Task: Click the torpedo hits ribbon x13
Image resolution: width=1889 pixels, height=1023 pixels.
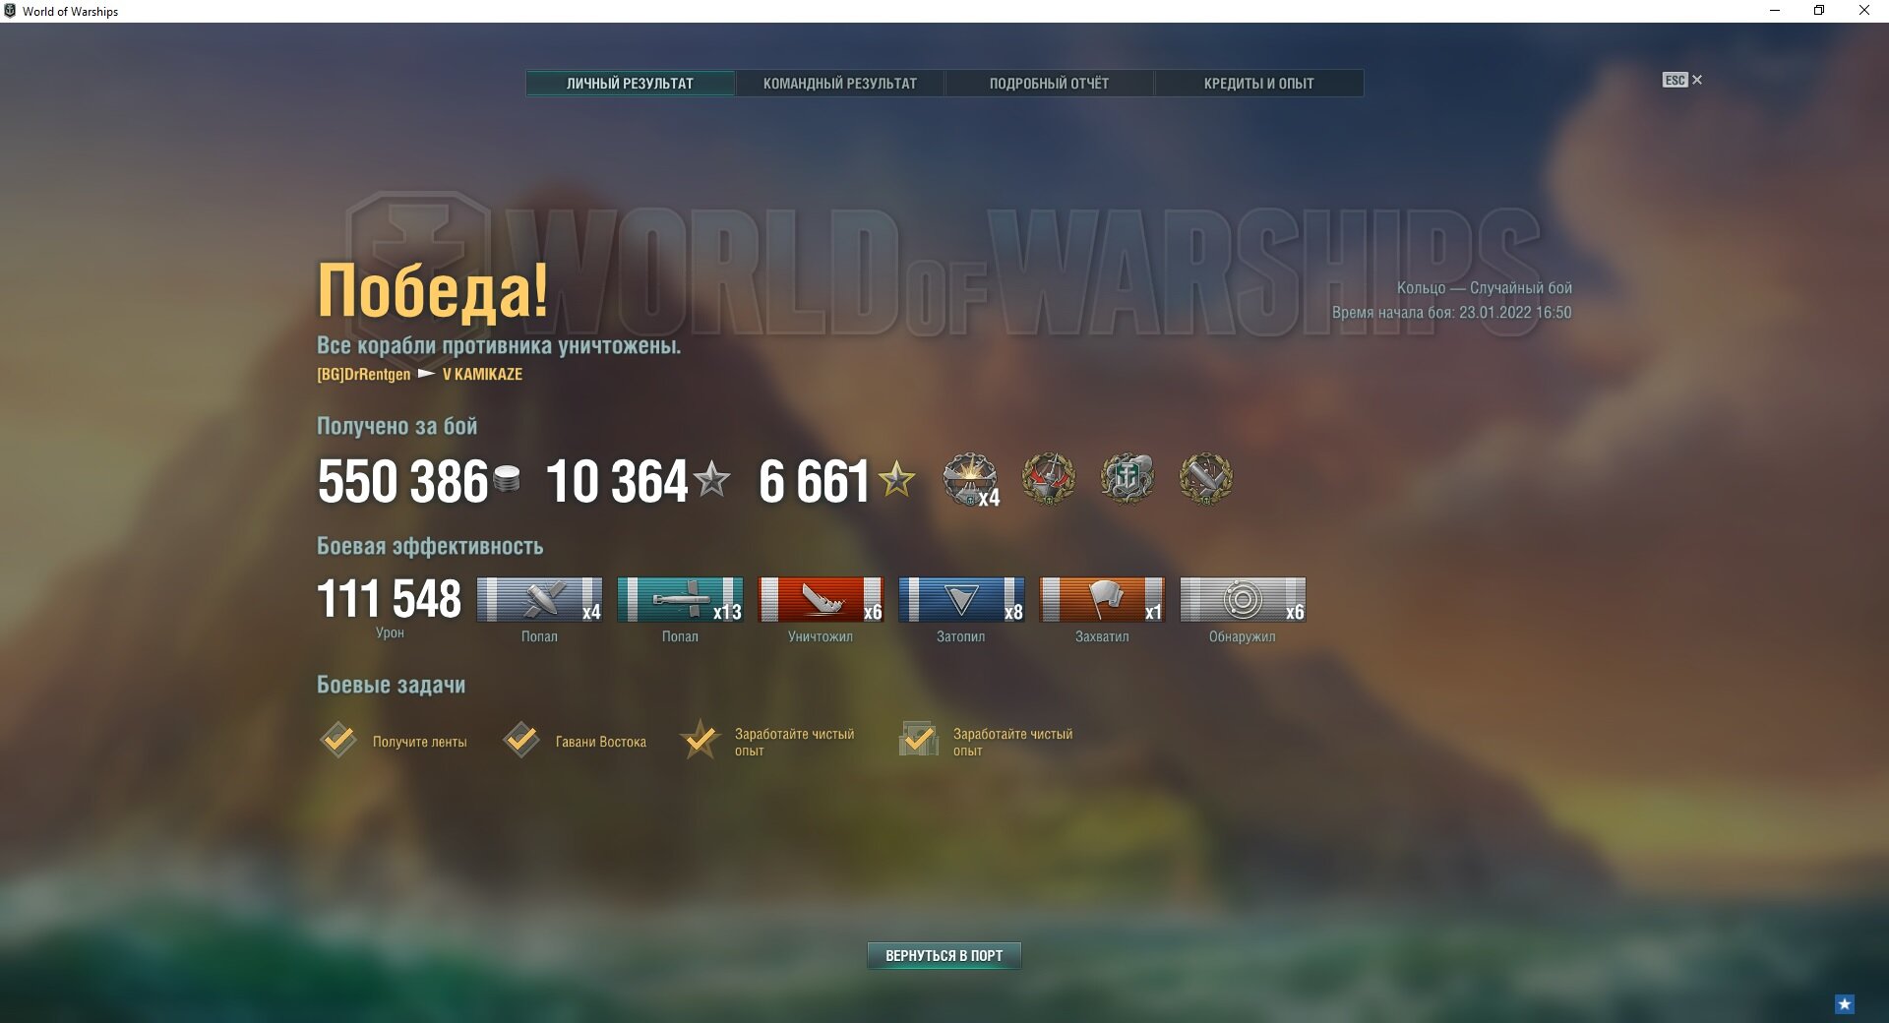Action: pyautogui.click(x=680, y=599)
